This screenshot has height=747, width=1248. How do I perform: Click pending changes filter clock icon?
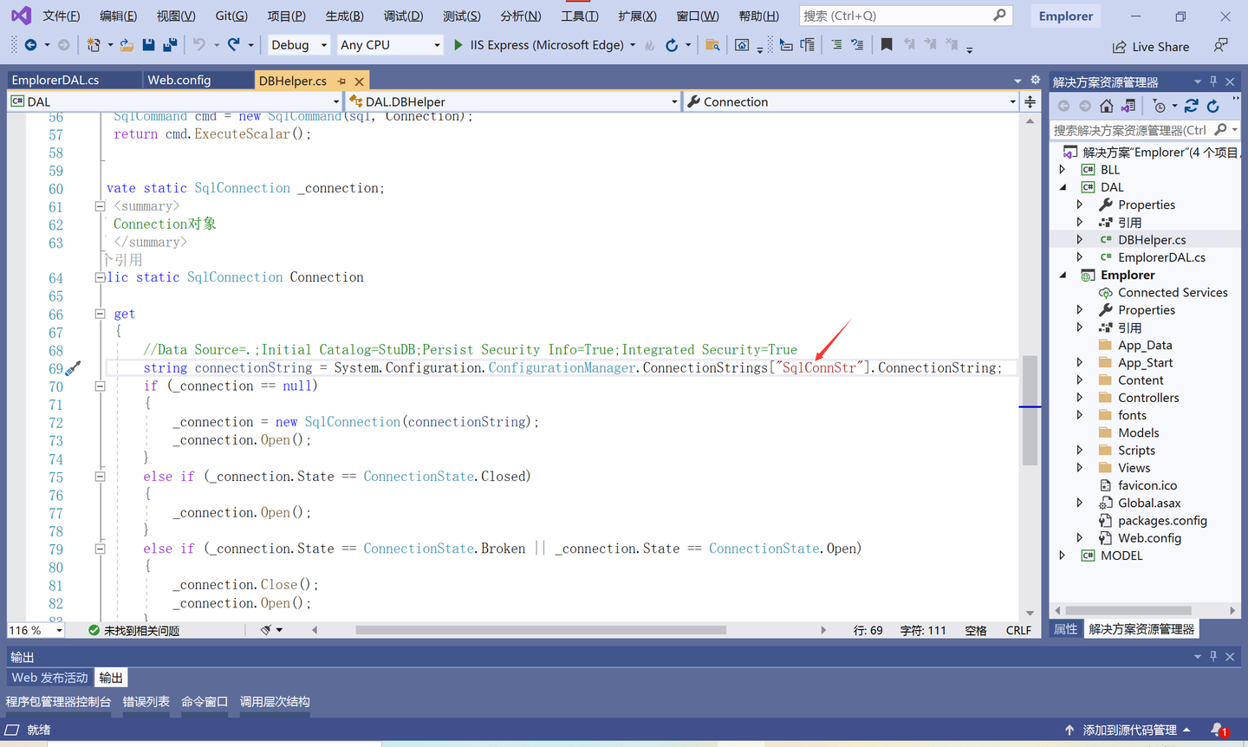pos(1160,106)
